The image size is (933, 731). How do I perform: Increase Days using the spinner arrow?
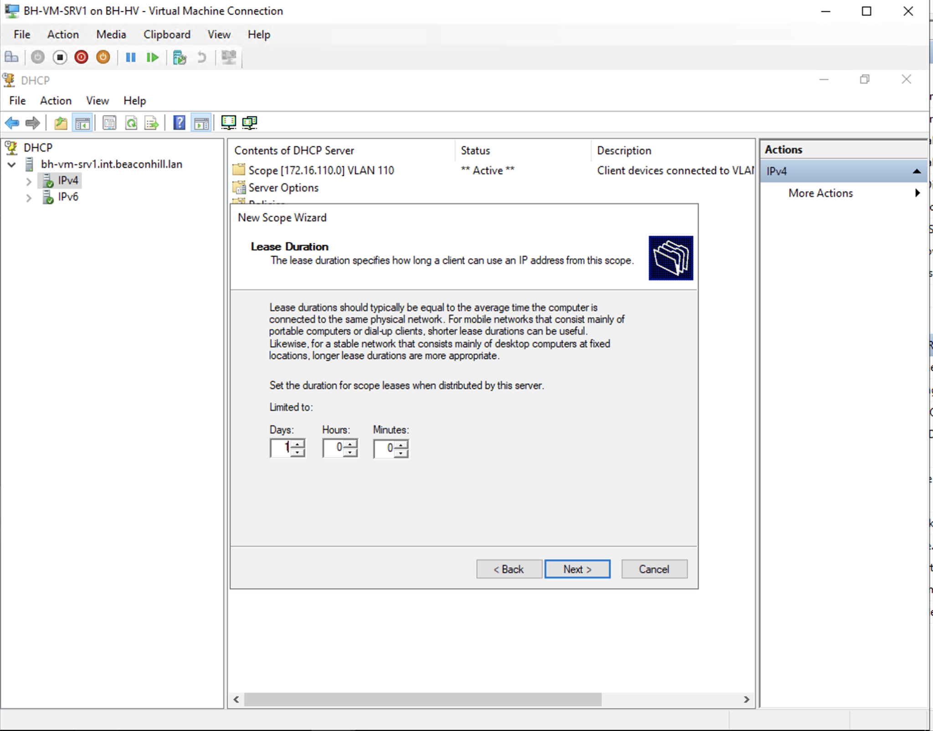tap(297, 444)
